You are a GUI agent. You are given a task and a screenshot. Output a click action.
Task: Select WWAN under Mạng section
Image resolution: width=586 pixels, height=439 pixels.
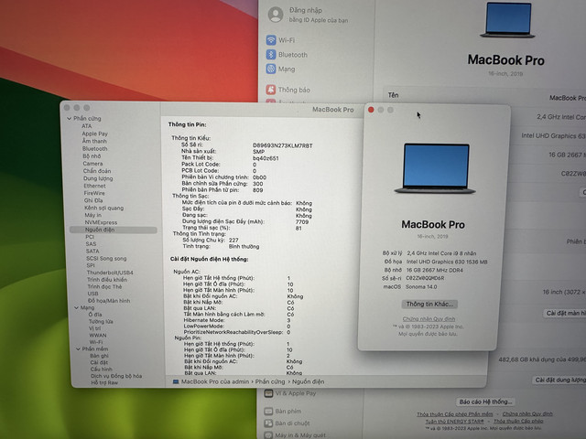coord(98,336)
